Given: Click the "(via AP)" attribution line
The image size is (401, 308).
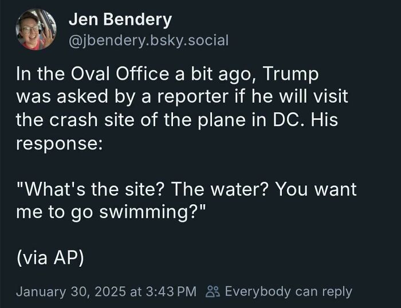Looking at the screenshot, I should (x=50, y=258).
